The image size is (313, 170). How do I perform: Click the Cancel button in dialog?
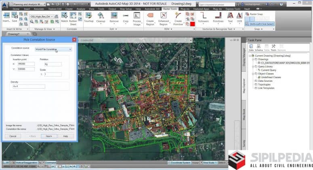coord(13,136)
